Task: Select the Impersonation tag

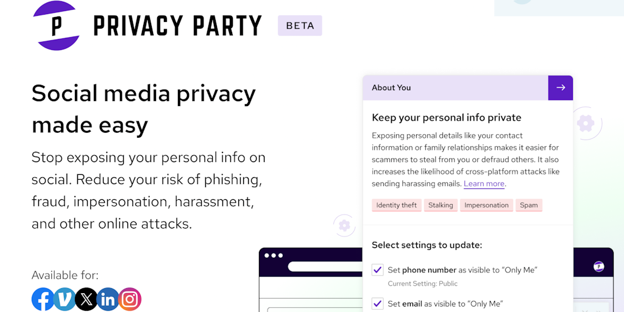Action: tap(486, 205)
